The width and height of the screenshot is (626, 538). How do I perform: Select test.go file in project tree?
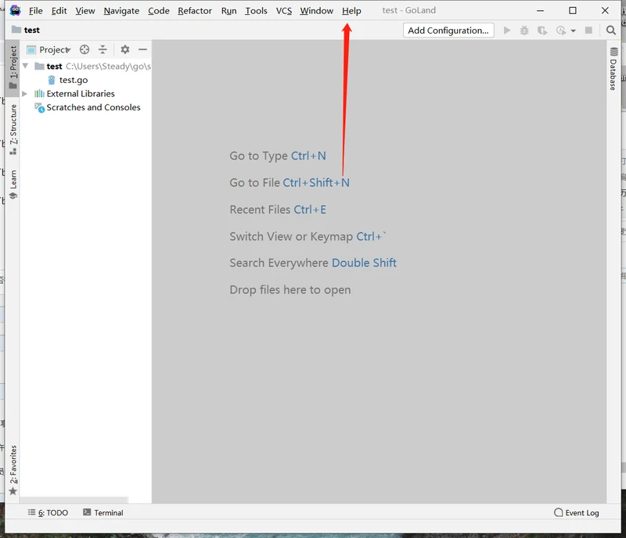point(73,80)
